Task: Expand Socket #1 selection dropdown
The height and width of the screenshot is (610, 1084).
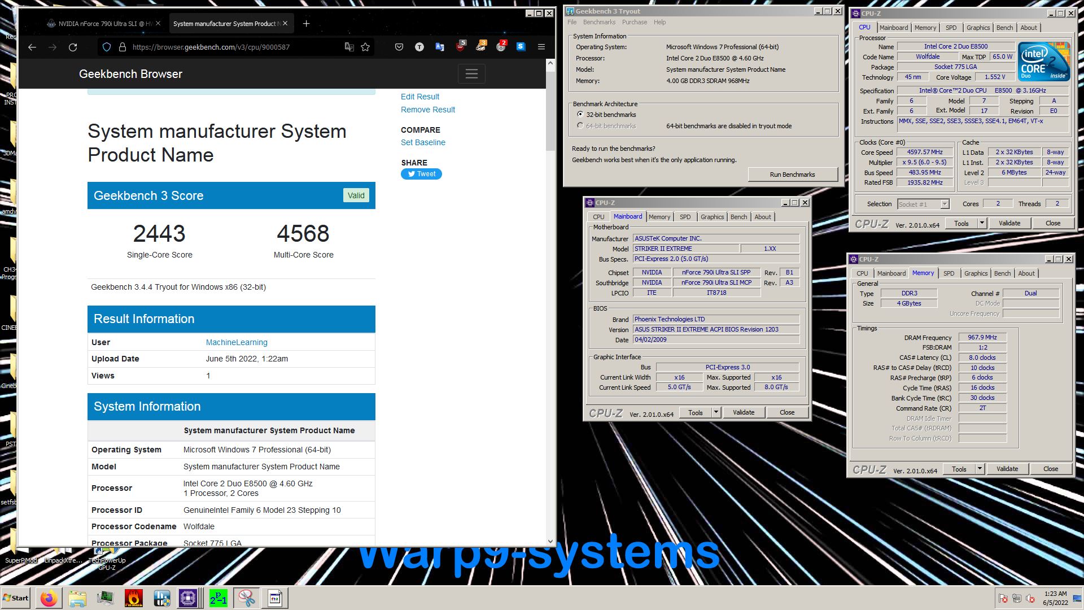Action: (945, 204)
